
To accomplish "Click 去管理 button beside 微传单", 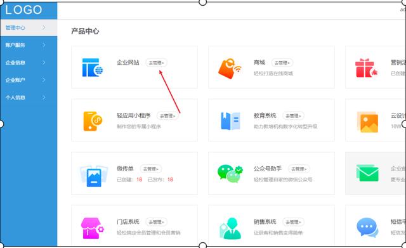I will pos(151,169).
